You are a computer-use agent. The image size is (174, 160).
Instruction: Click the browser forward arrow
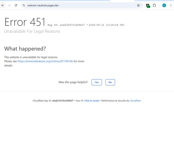coord(9,5)
